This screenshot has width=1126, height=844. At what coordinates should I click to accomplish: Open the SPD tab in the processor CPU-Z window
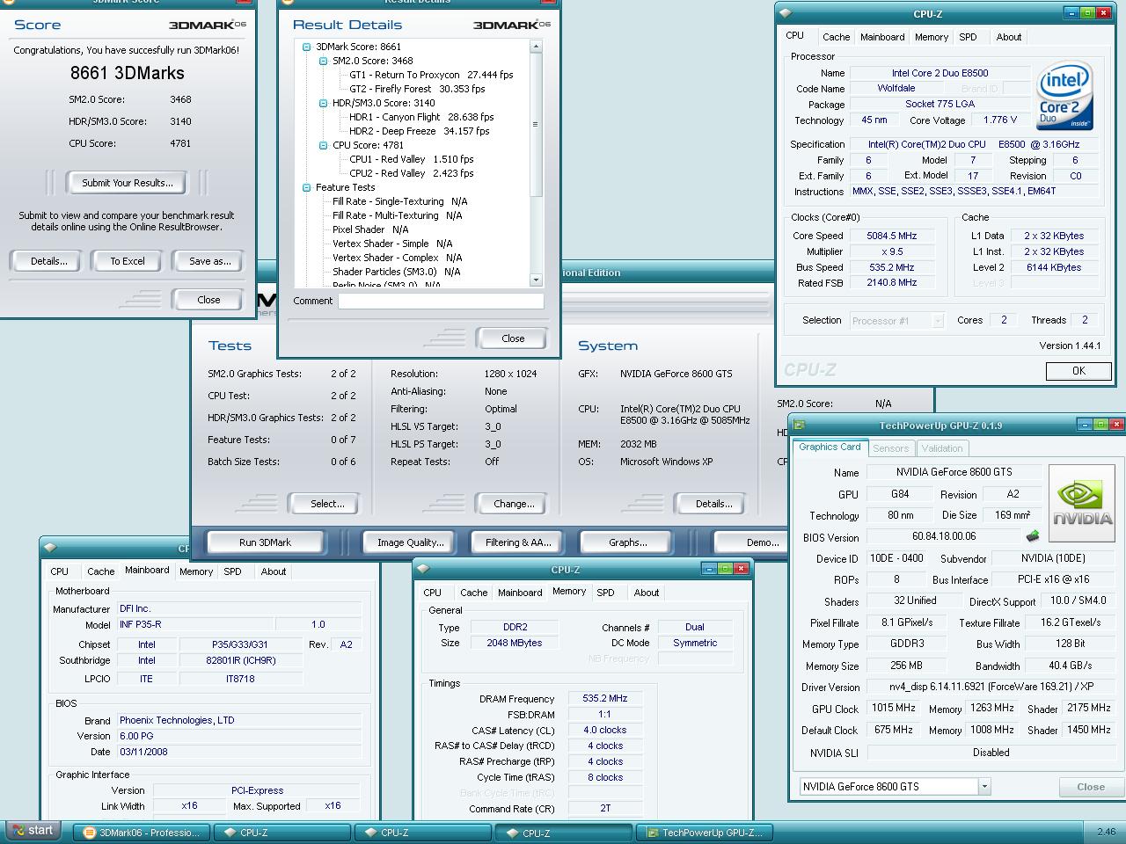point(968,37)
